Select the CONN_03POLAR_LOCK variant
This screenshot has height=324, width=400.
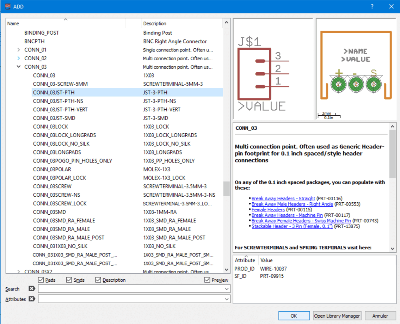pyautogui.click(x=60, y=178)
